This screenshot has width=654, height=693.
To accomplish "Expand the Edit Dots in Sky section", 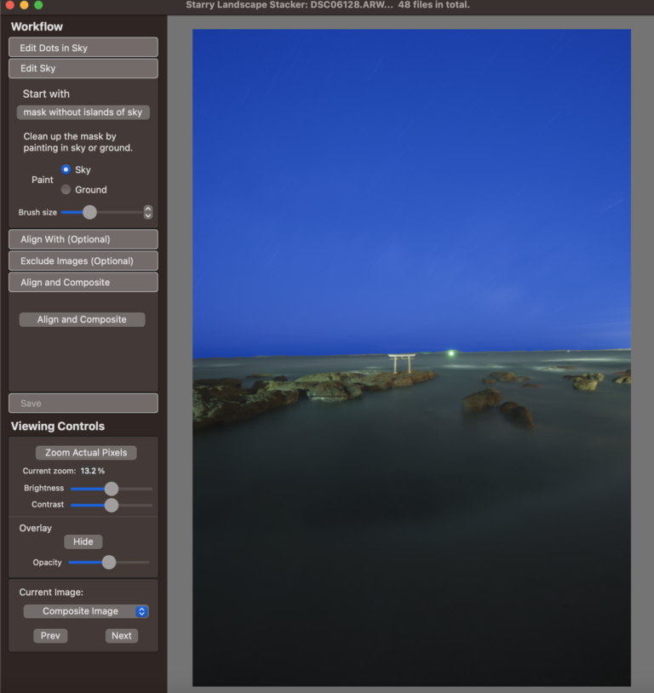I will pos(83,48).
